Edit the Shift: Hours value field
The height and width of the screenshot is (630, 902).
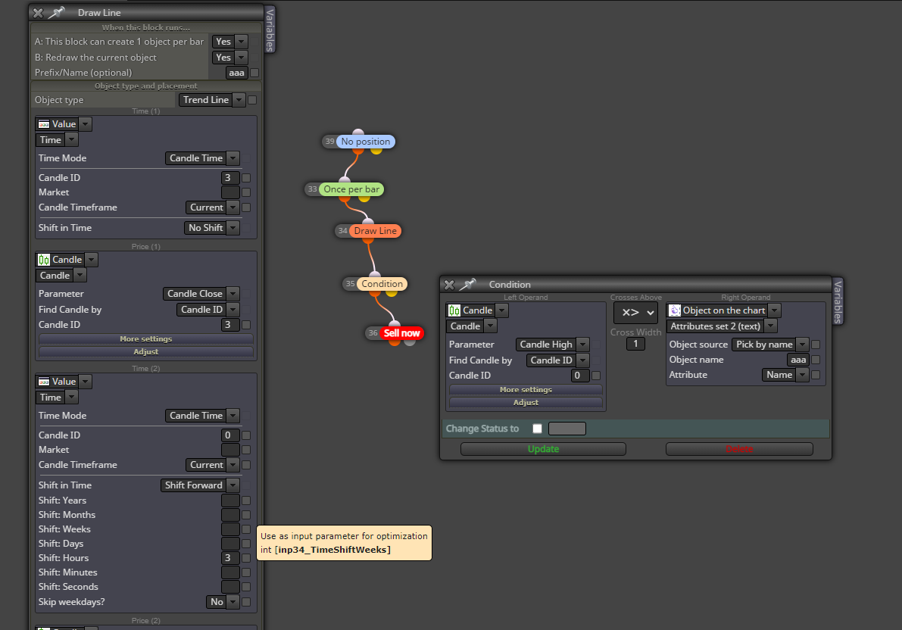(x=230, y=557)
